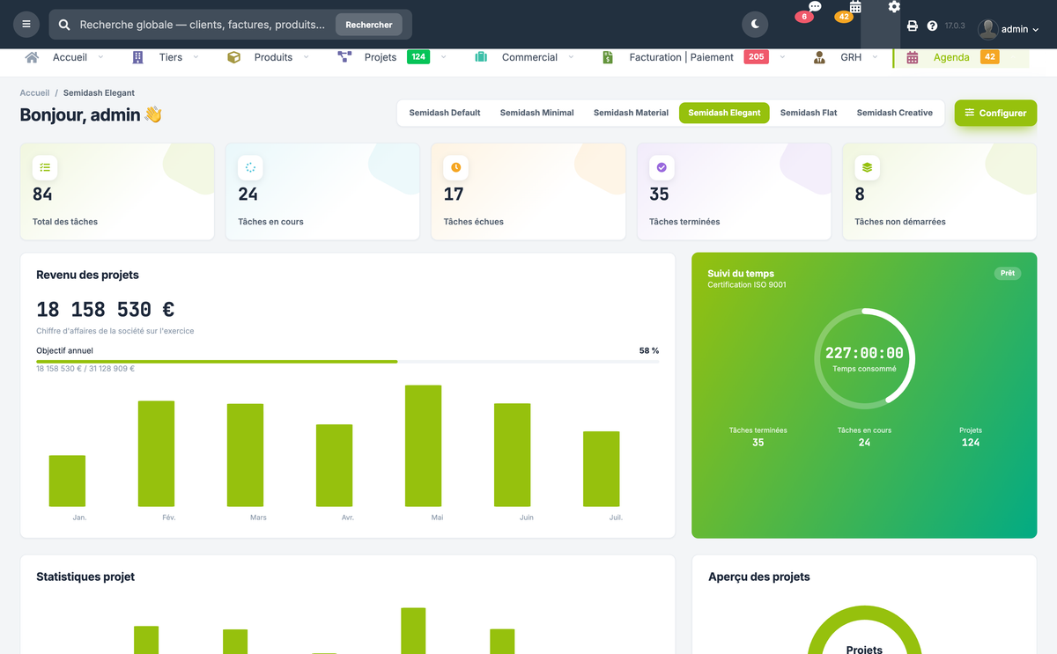Click the Produits box icon
The image size is (1057, 654).
pos(233,57)
